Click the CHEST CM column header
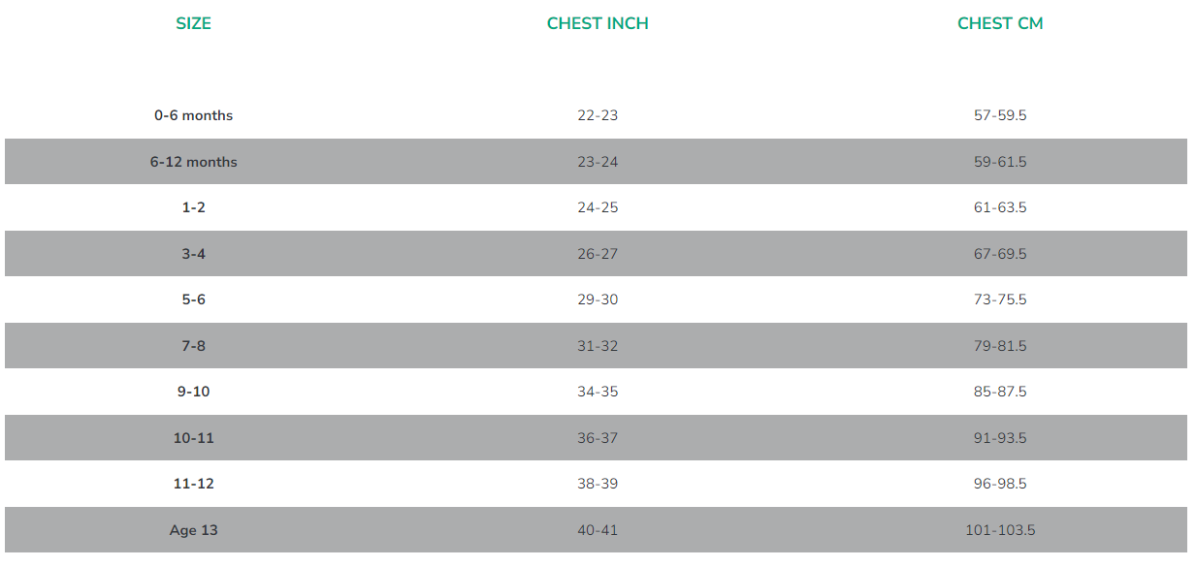1196x567 pixels. click(1000, 24)
